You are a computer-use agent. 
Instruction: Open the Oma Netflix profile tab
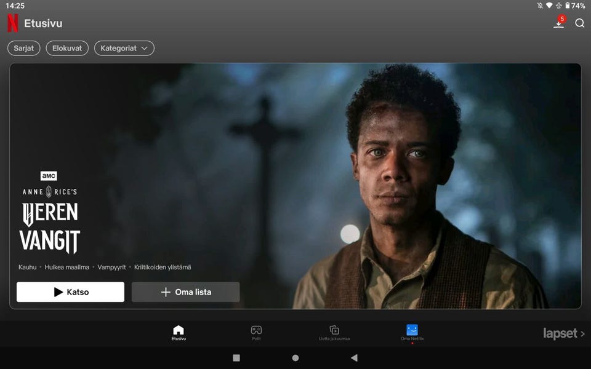(x=412, y=333)
